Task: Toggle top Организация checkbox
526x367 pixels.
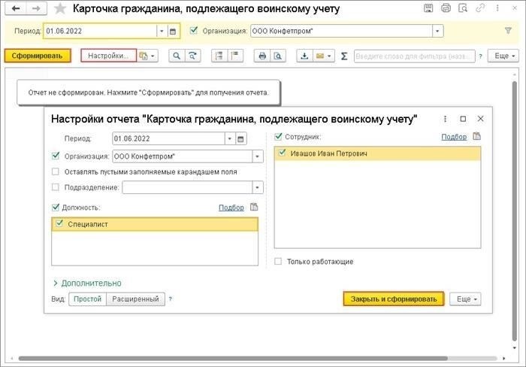Action: point(194,31)
